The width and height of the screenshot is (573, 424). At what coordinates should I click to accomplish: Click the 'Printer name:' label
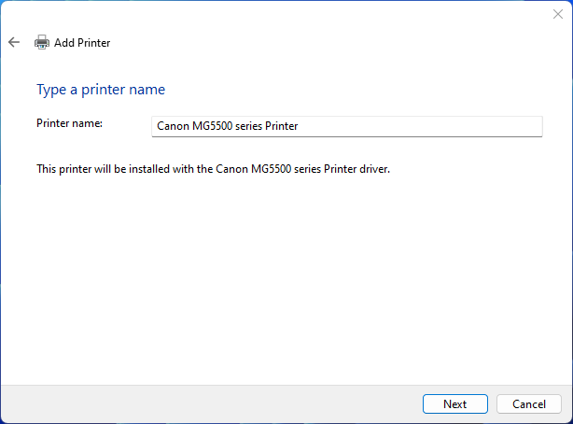[69, 123]
